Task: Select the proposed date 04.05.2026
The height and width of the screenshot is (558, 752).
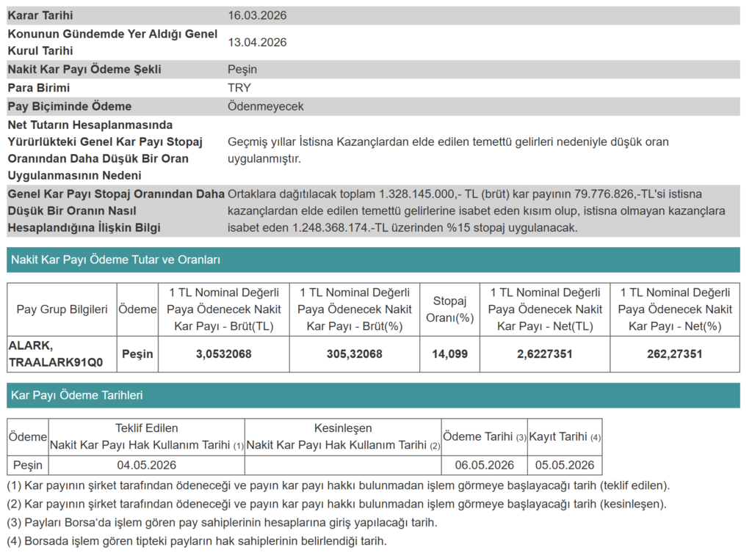Action: click(147, 465)
